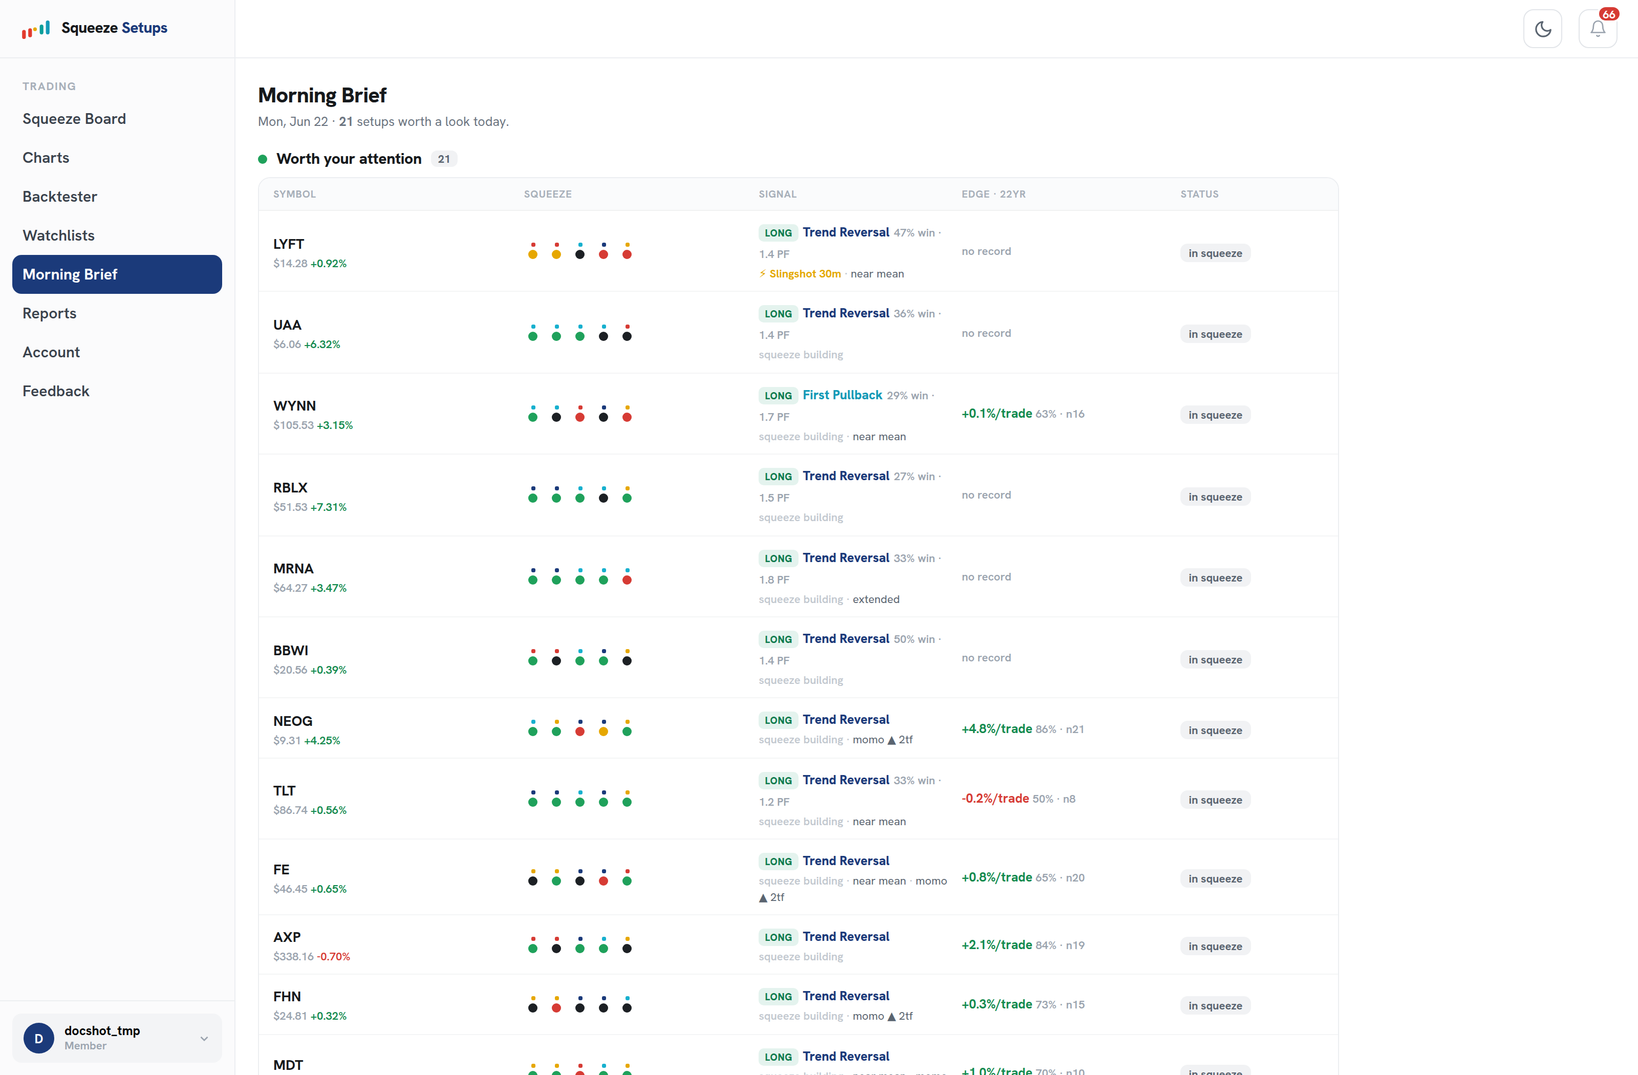
Task: Click the +0.1%/trade edge for WYNN
Action: pos(997,413)
